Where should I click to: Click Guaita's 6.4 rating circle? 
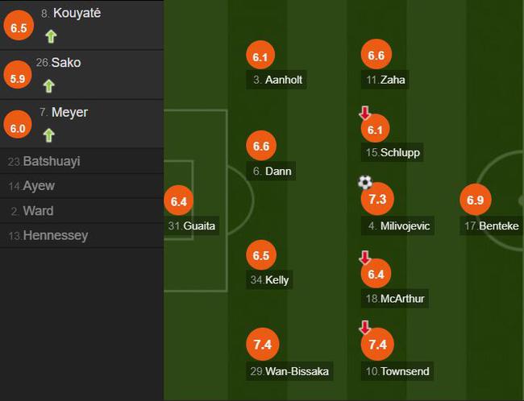pyautogui.click(x=178, y=200)
